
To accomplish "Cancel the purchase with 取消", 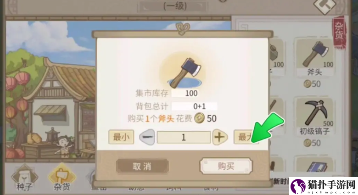I will (x=142, y=166).
